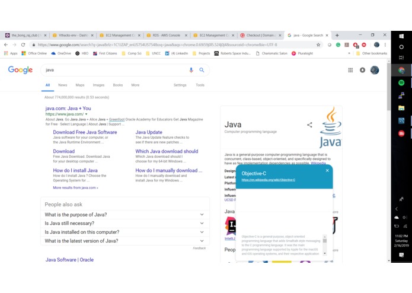Start voice search with microphone icon
Viewport: 412px width, 293px height.
click(191, 70)
